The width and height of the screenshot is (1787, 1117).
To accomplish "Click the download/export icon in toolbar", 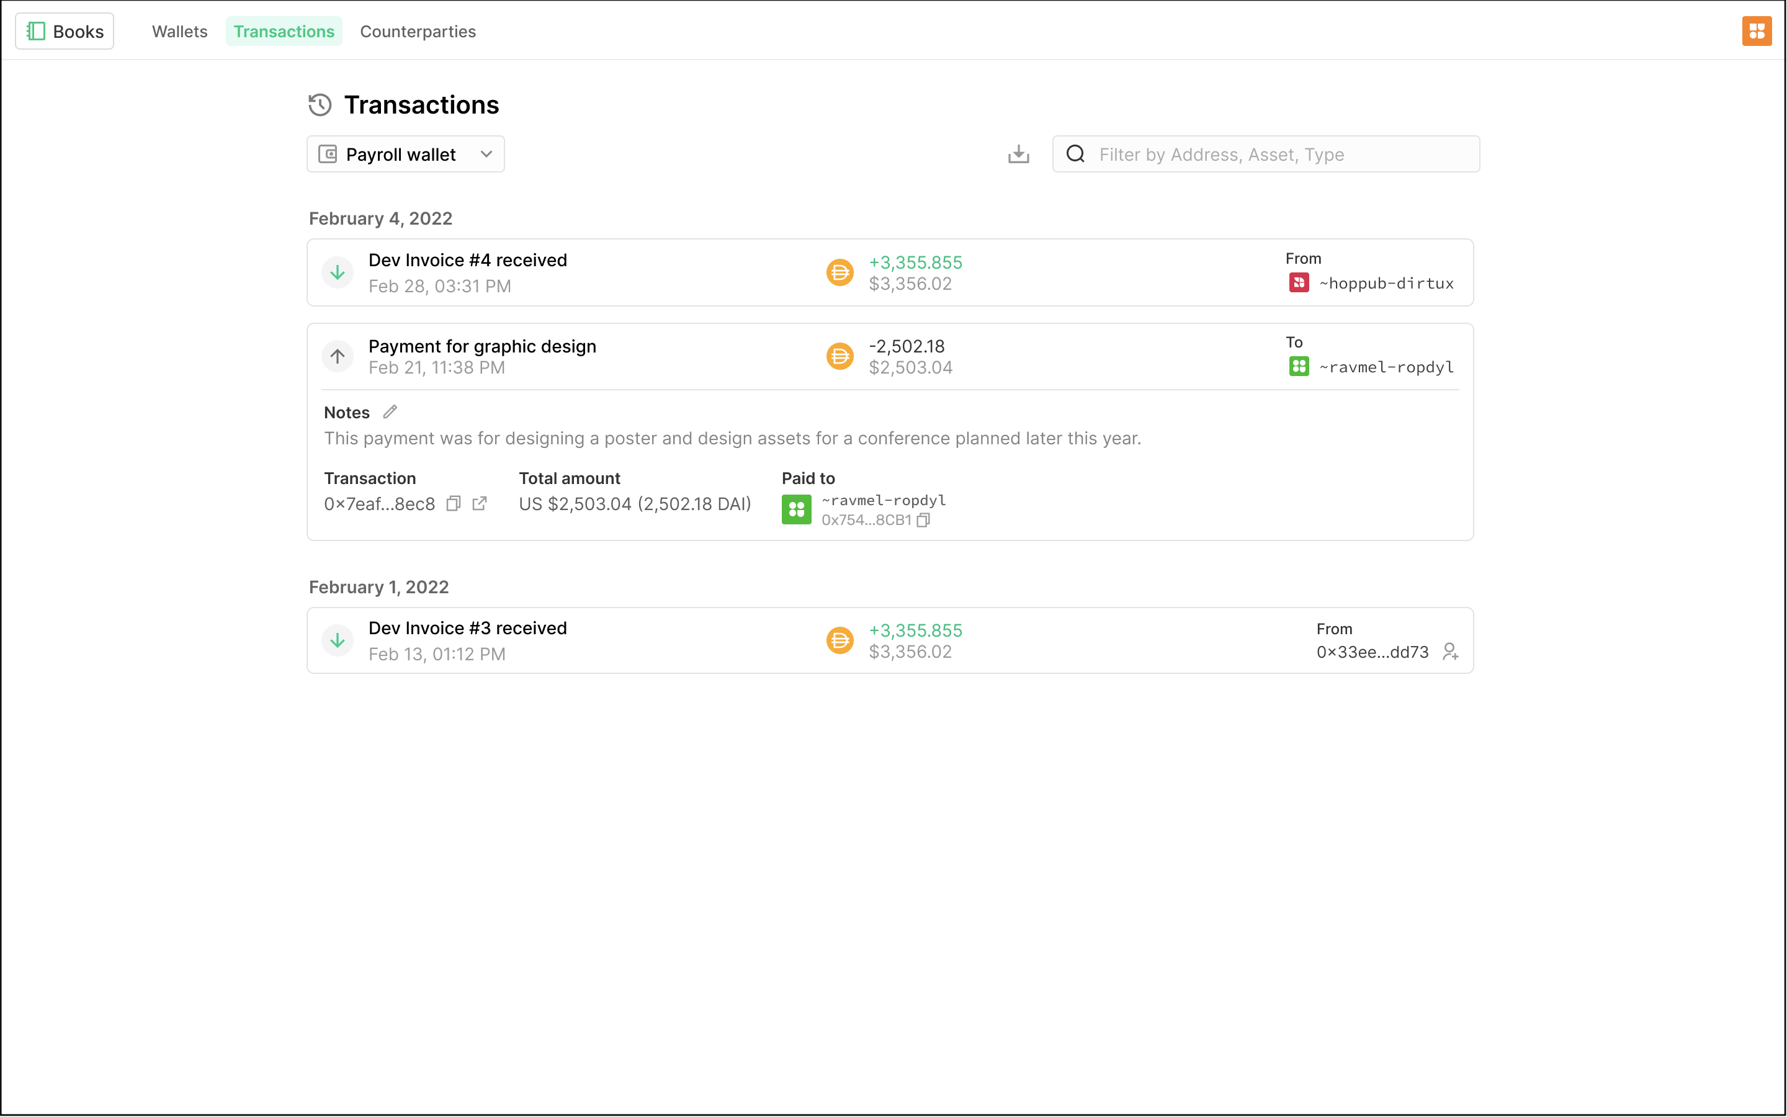I will pos(1018,155).
